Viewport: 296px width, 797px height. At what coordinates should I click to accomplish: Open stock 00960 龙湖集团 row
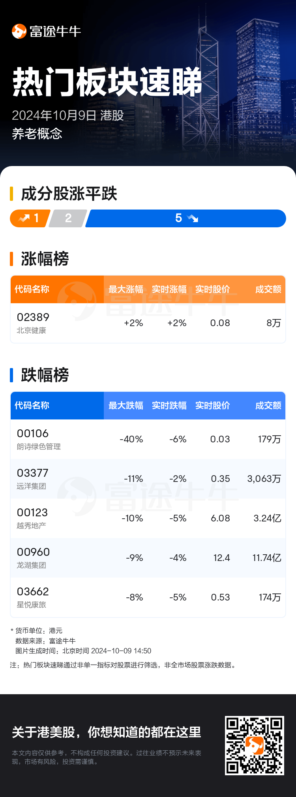click(x=148, y=558)
